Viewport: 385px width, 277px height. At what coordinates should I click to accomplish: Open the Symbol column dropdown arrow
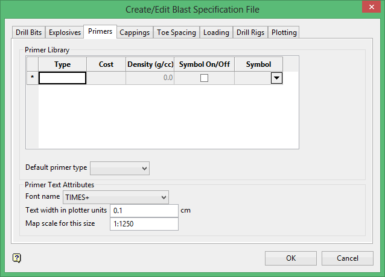pos(276,78)
